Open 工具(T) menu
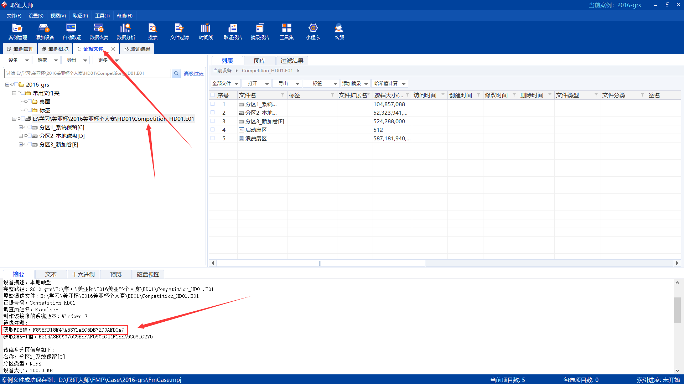The width and height of the screenshot is (684, 384). coord(102,16)
